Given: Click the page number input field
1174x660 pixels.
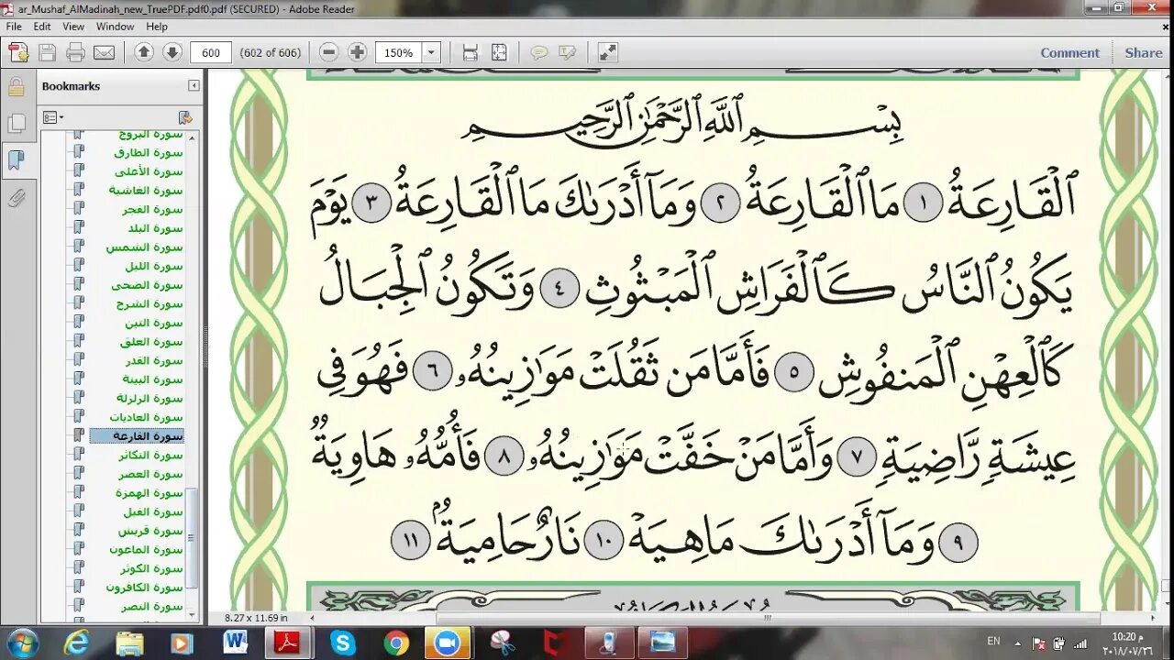Looking at the screenshot, I should 211,52.
